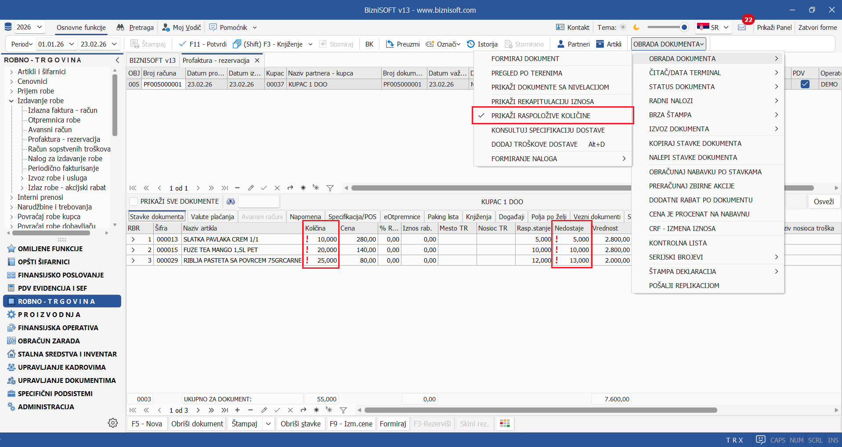The width and height of the screenshot is (842, 447).
Task: Switch to the Valute plaćanja tab
Action: [212, 217]
